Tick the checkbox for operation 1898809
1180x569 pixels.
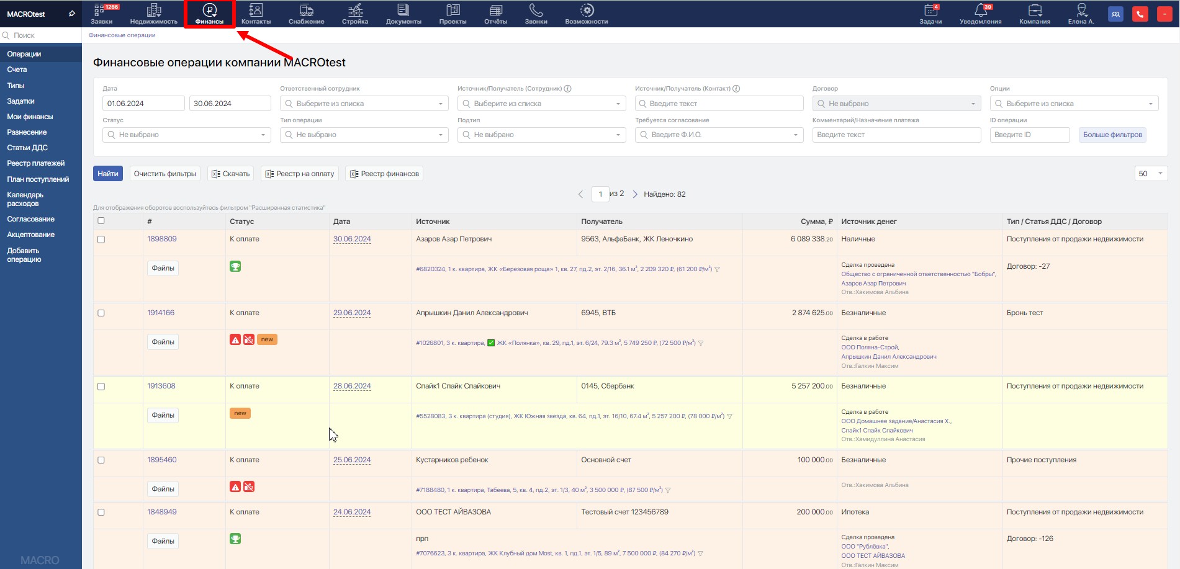(x=101, y=240)
